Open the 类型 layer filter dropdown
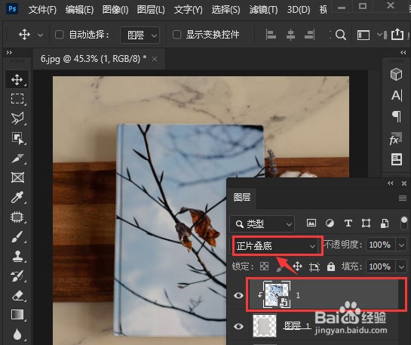Viewport: 411px width, 345px height. (262, 224)
